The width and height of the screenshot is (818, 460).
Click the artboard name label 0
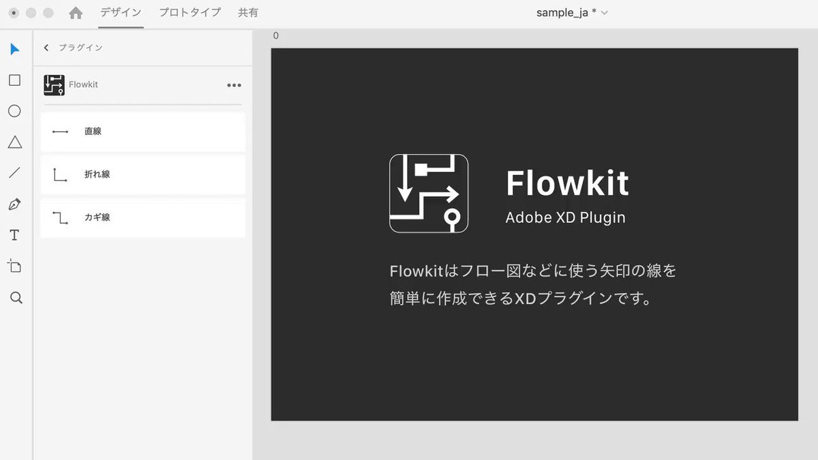275,36
